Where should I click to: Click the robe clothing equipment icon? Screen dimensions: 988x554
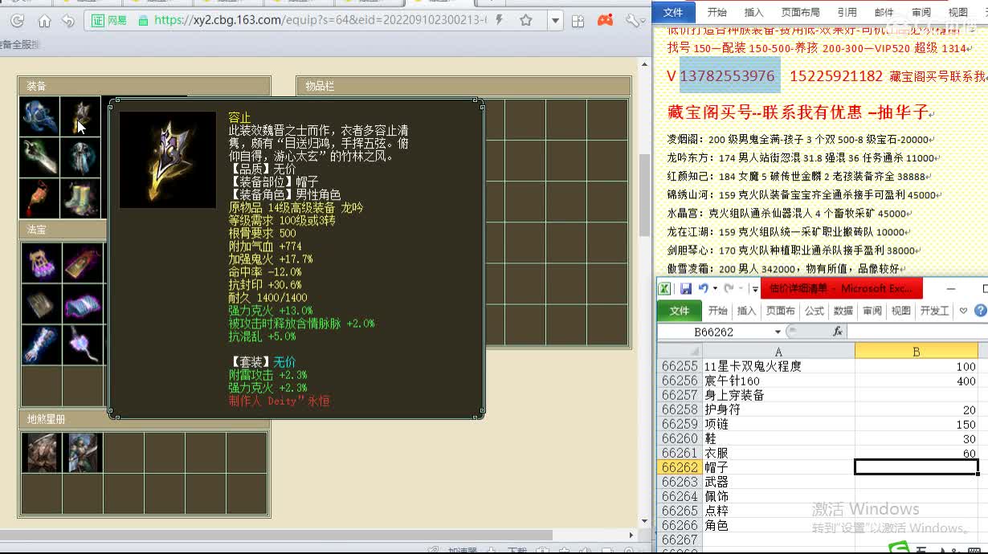(81, 158)
